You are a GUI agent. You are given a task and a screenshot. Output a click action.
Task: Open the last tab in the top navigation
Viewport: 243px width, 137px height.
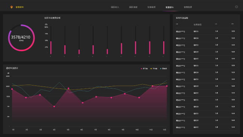click(188, 7)
